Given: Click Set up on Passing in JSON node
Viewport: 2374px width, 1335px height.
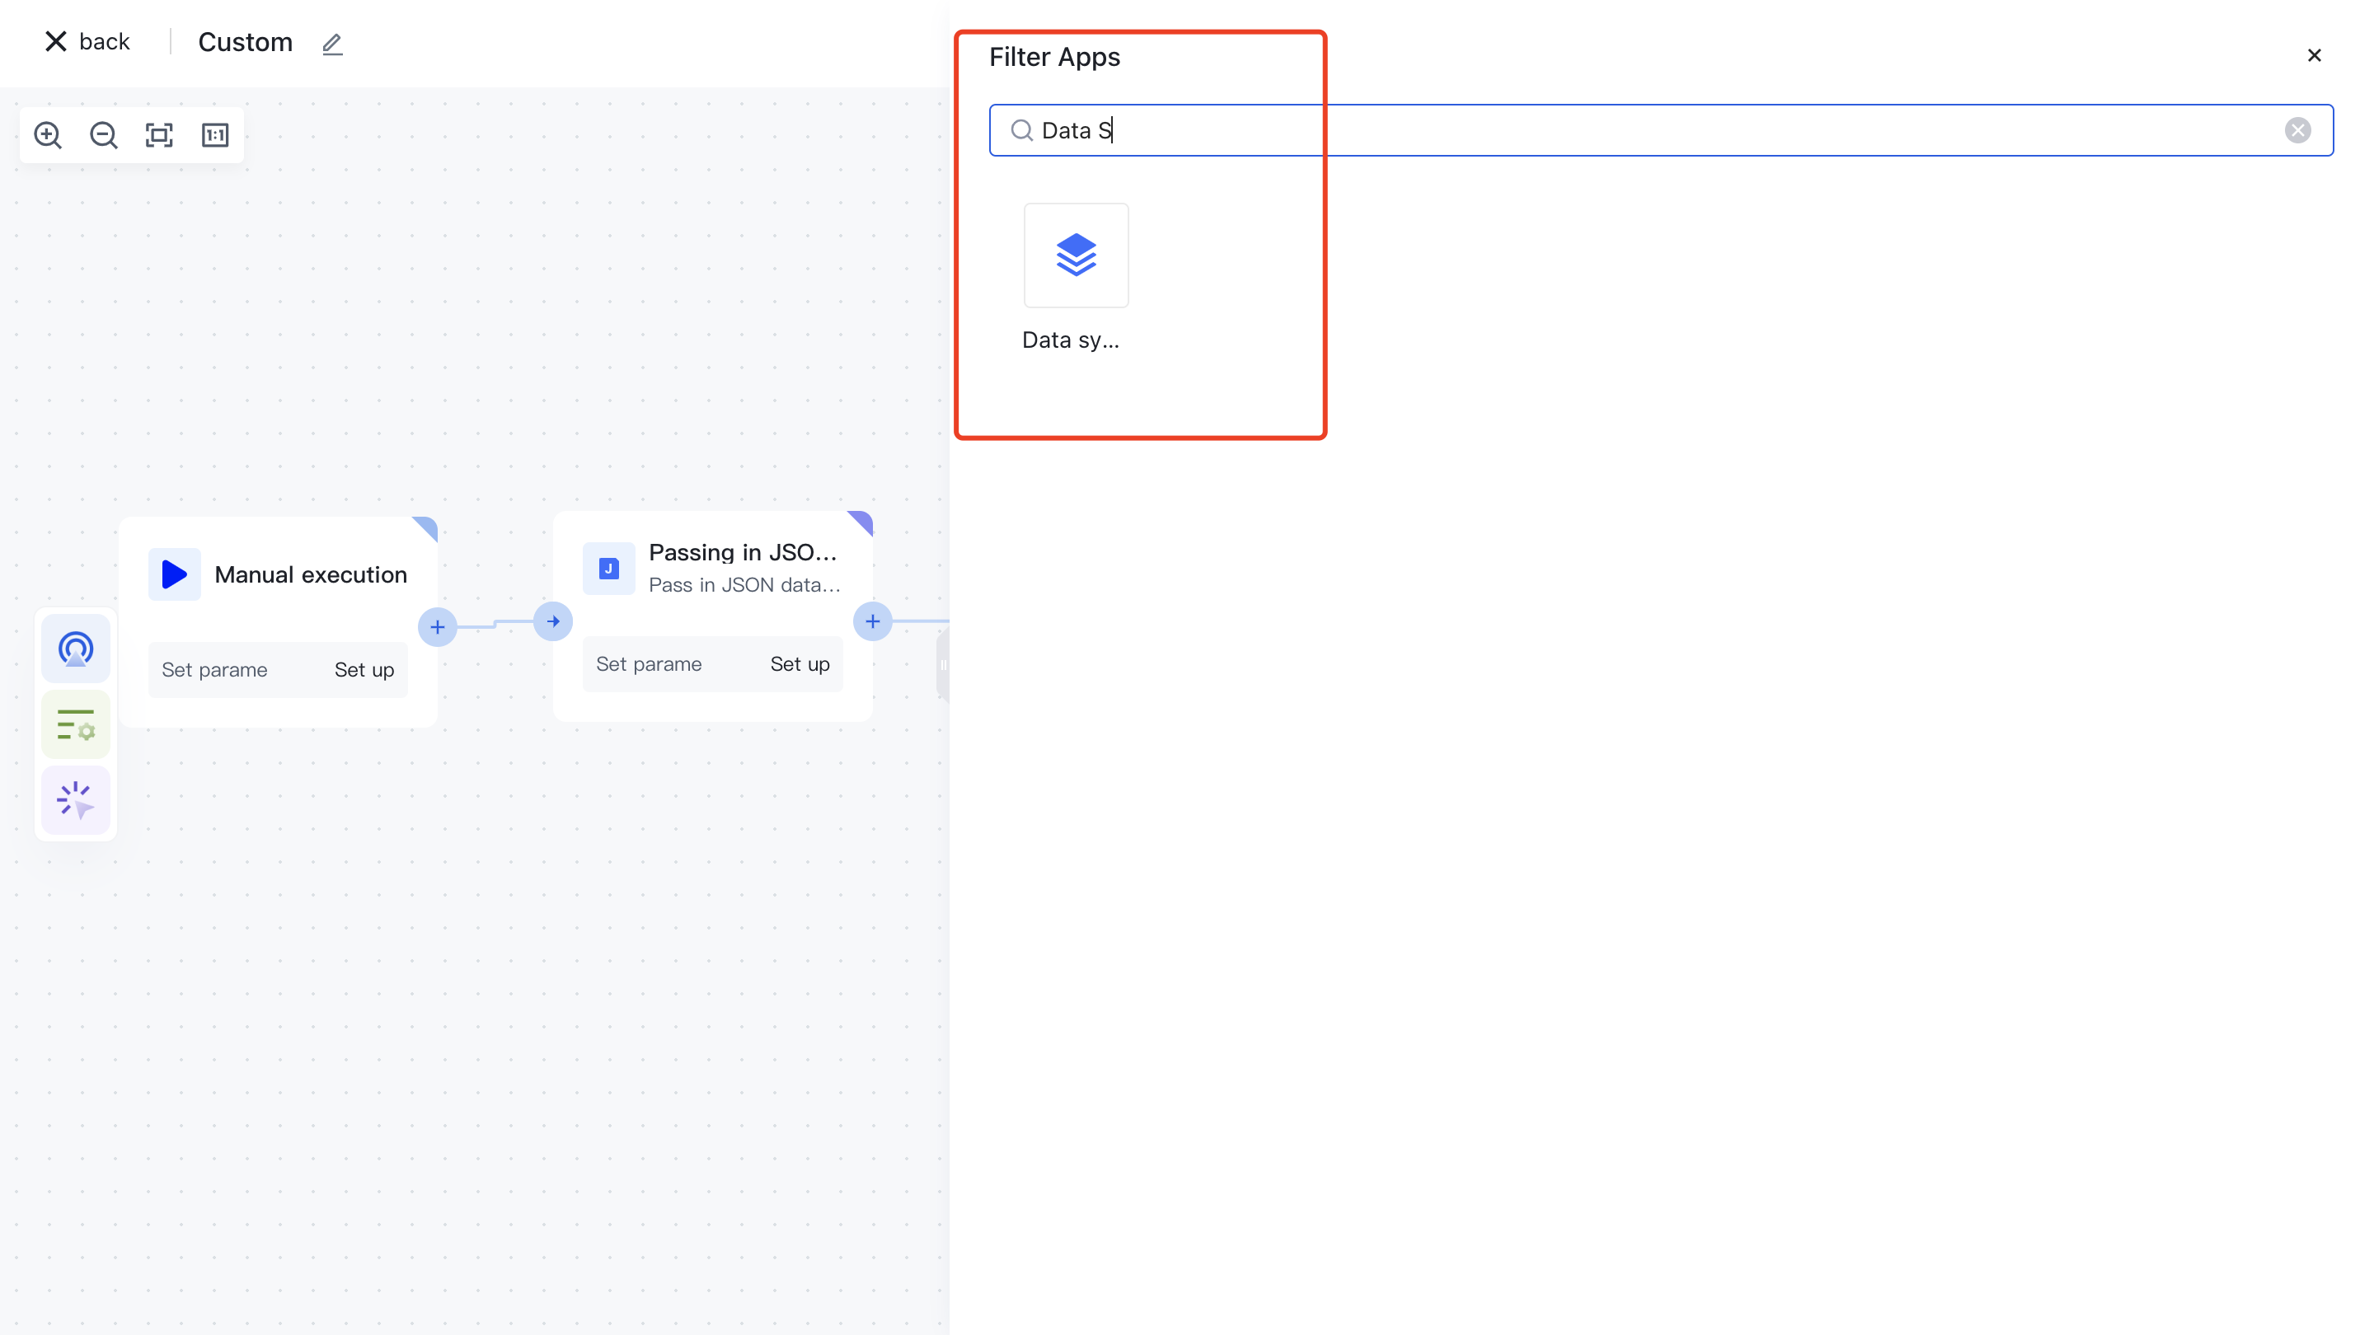Looking at the screenshot, I should 799,664.
